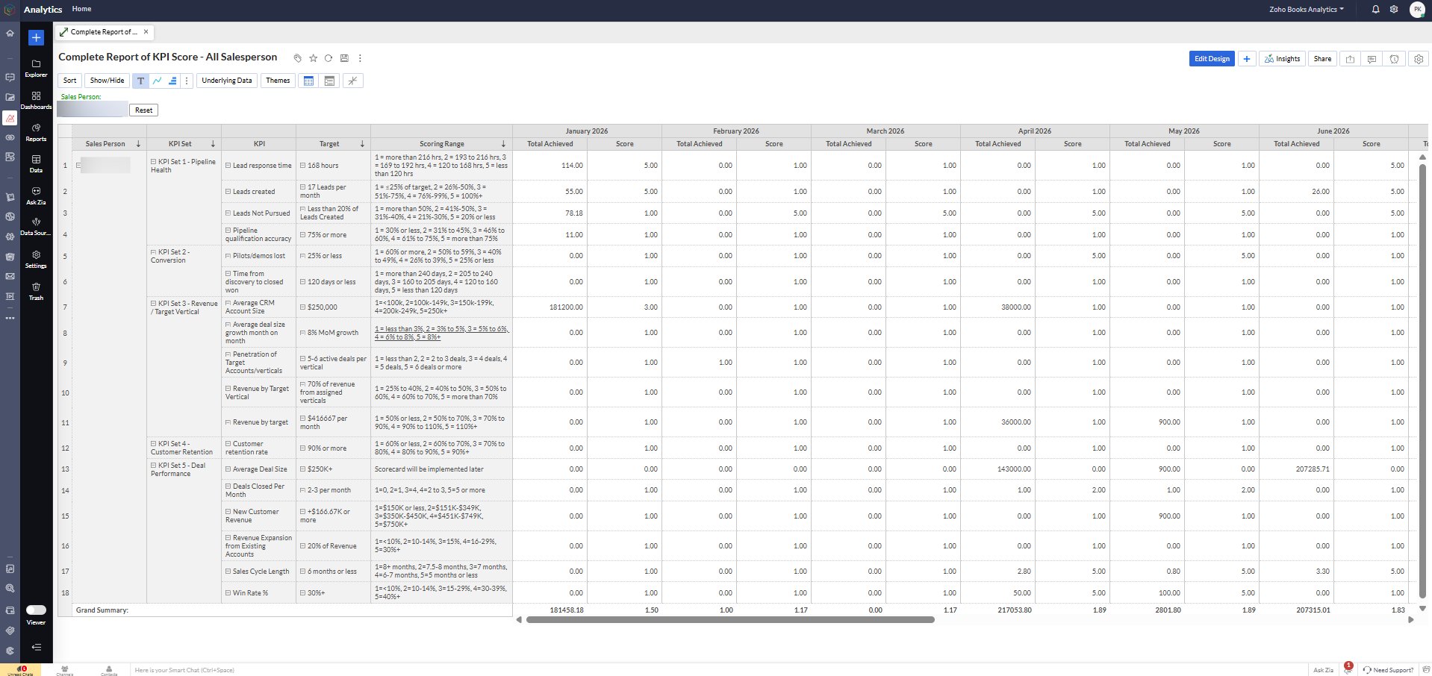Image resolution: width=1432 pixels, height=676 pixels.
Task: Sort by the Scoring Range column arrow
Action: [x=503, y=144]
